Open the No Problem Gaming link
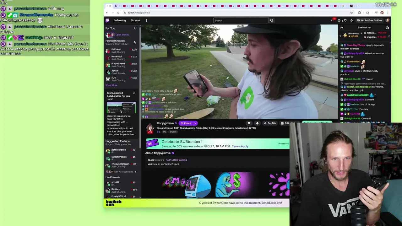 point(176,160)
